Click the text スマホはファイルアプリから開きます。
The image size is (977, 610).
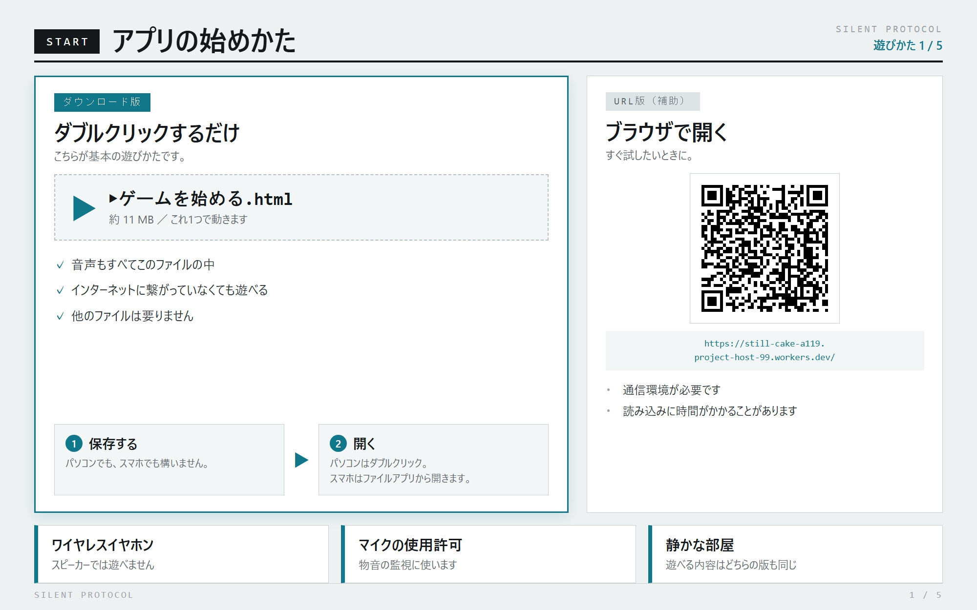(x=400, y=478)
